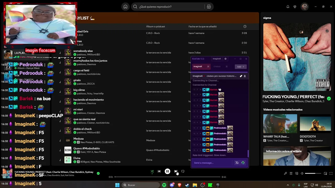
Task: Open the Windows Start menu
Action: (117, 185)
